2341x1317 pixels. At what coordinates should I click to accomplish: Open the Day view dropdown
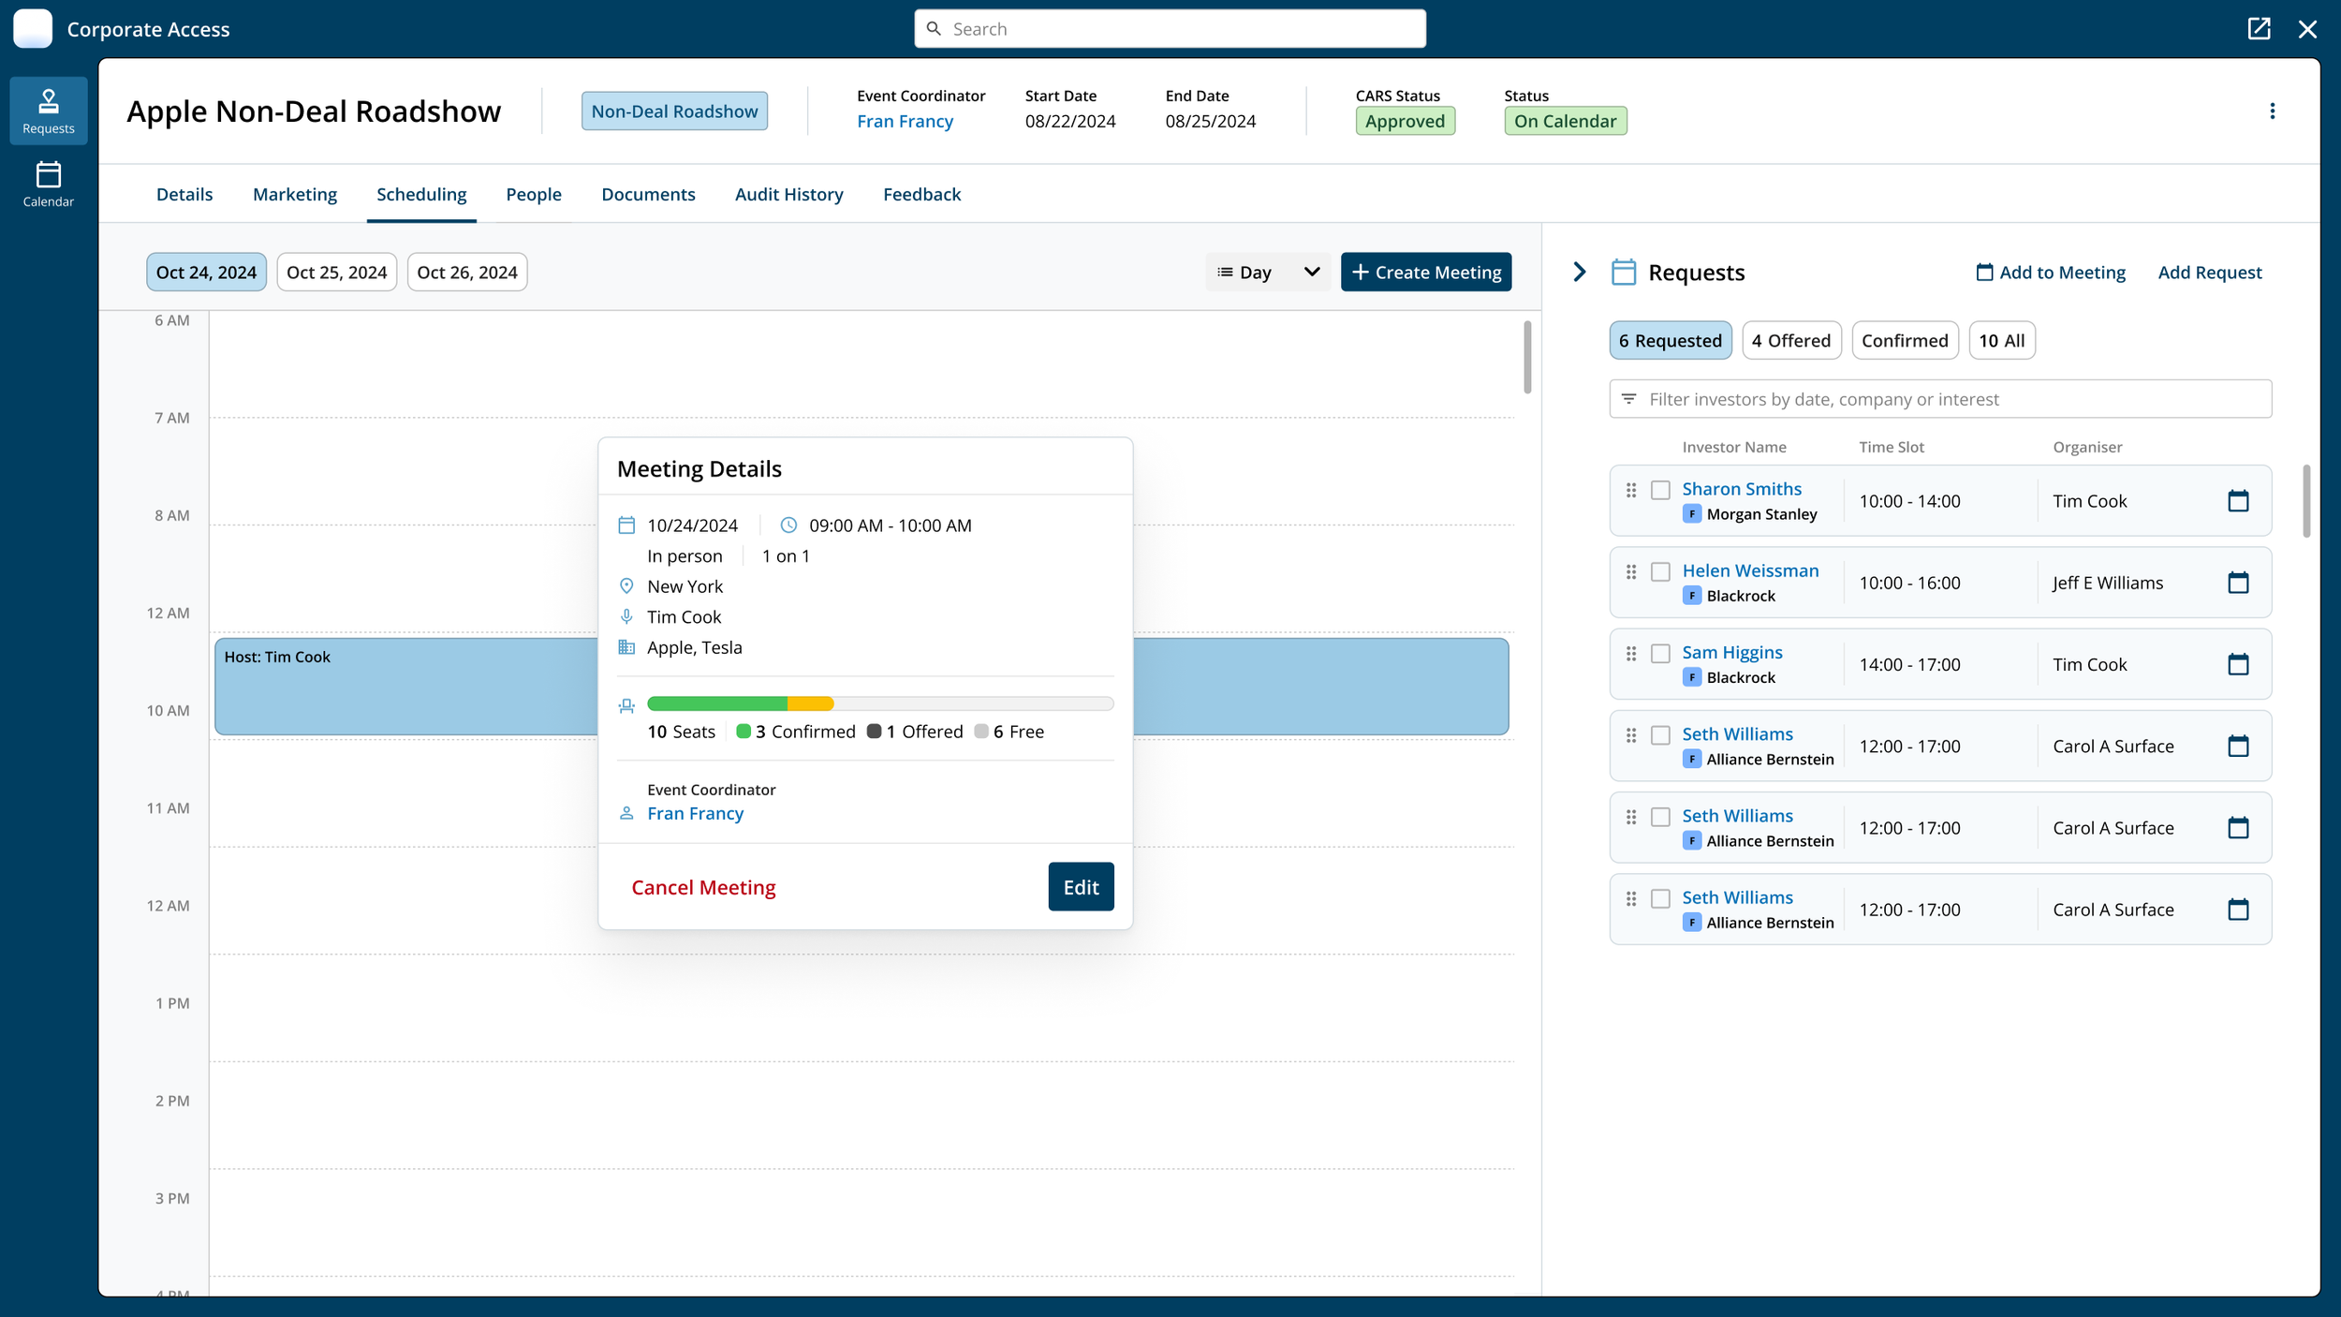click(x=1267, y=273)
